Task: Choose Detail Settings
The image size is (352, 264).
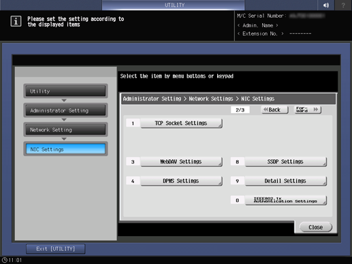Action: [285, 181]
